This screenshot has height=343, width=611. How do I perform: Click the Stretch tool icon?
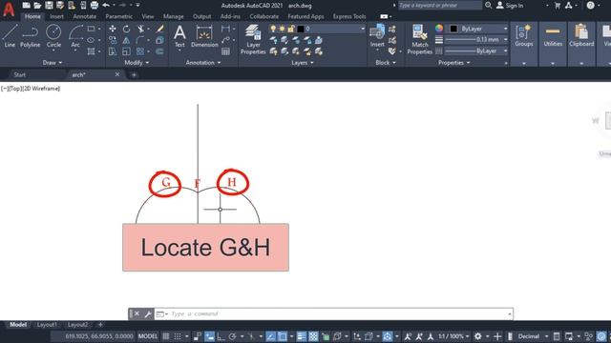click(113, 51)
